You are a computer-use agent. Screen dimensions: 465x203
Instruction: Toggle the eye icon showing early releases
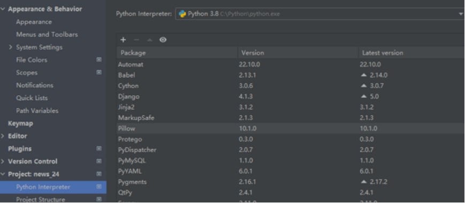pyautogui.click(x=163, y=40)
